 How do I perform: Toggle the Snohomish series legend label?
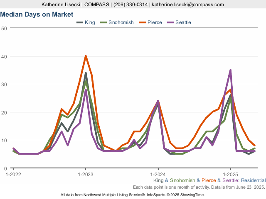click(121, 22)
